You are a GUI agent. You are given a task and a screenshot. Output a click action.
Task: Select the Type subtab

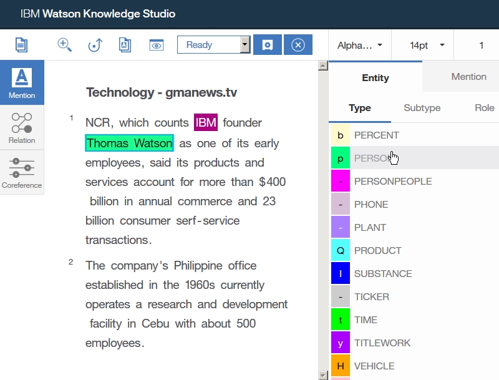tap(360, 108)
